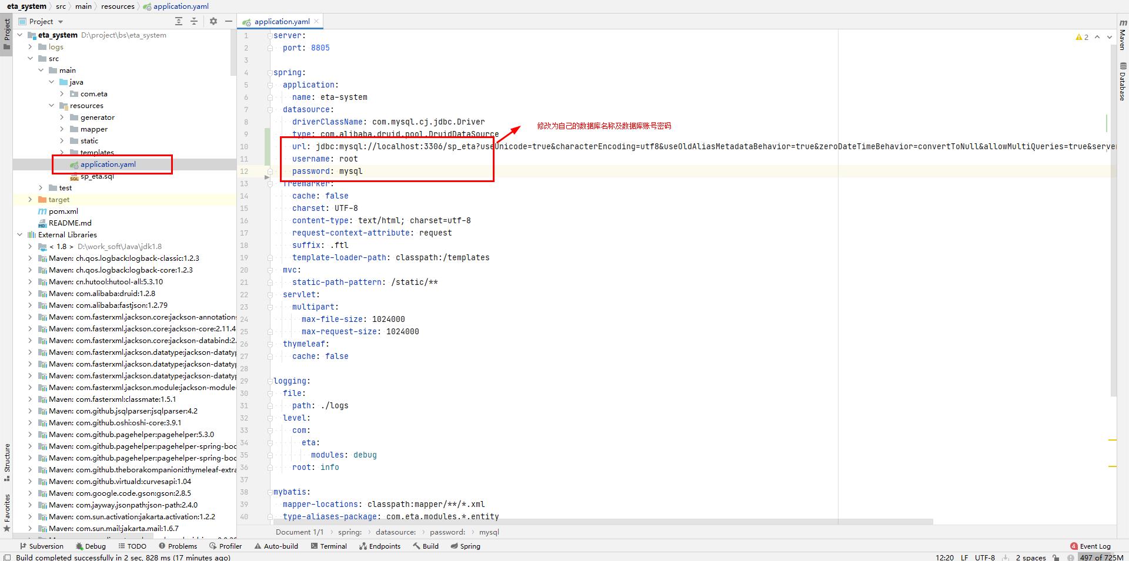Open the Debug tool window
The width and height of the screenshot is (1129, 561).
pyautogui.click(x=91, y=546)
